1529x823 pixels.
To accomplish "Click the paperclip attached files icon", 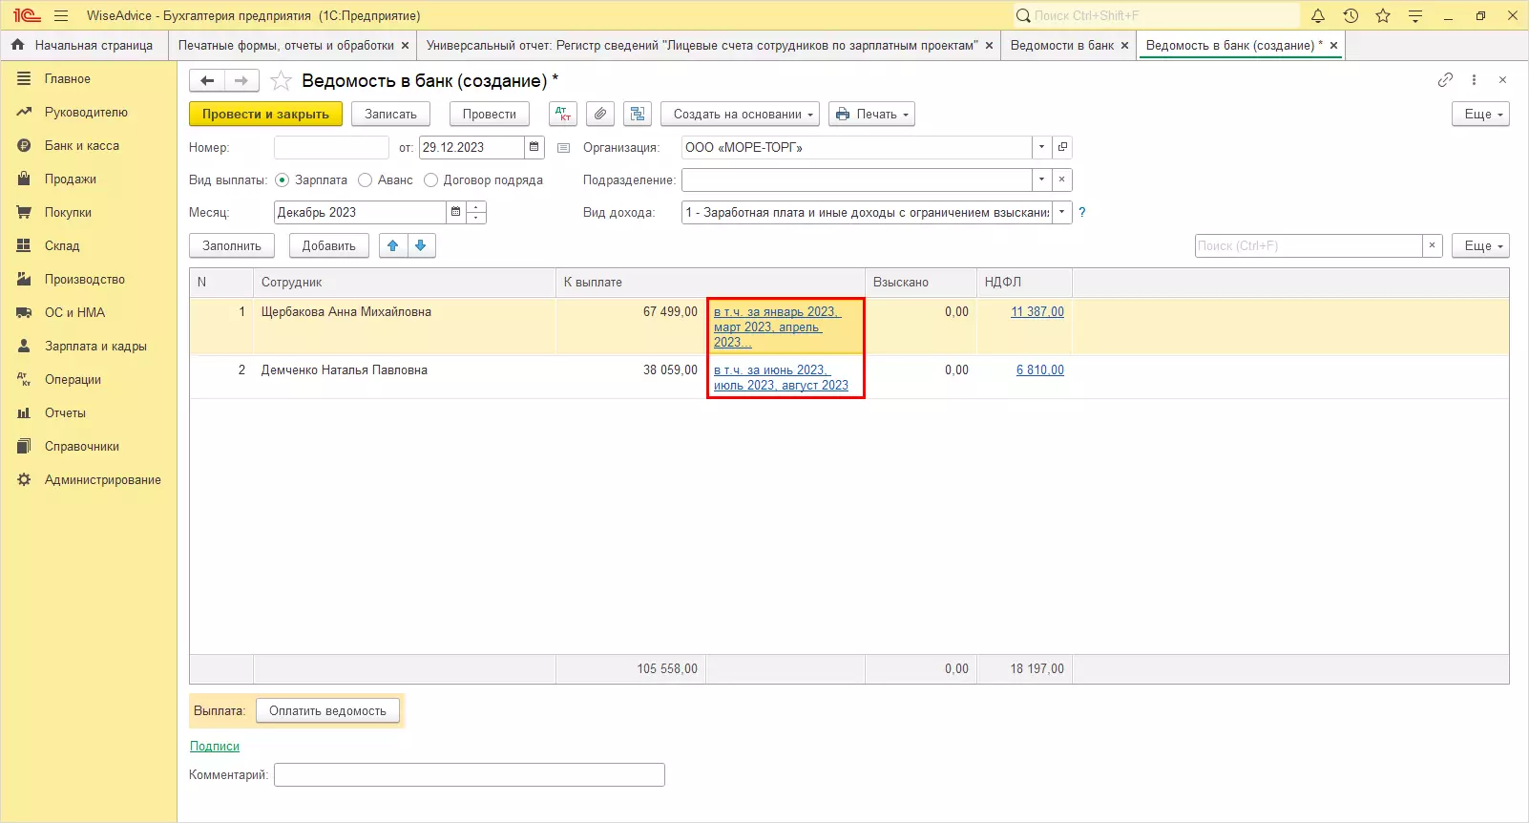I will (x=599, y=115).
